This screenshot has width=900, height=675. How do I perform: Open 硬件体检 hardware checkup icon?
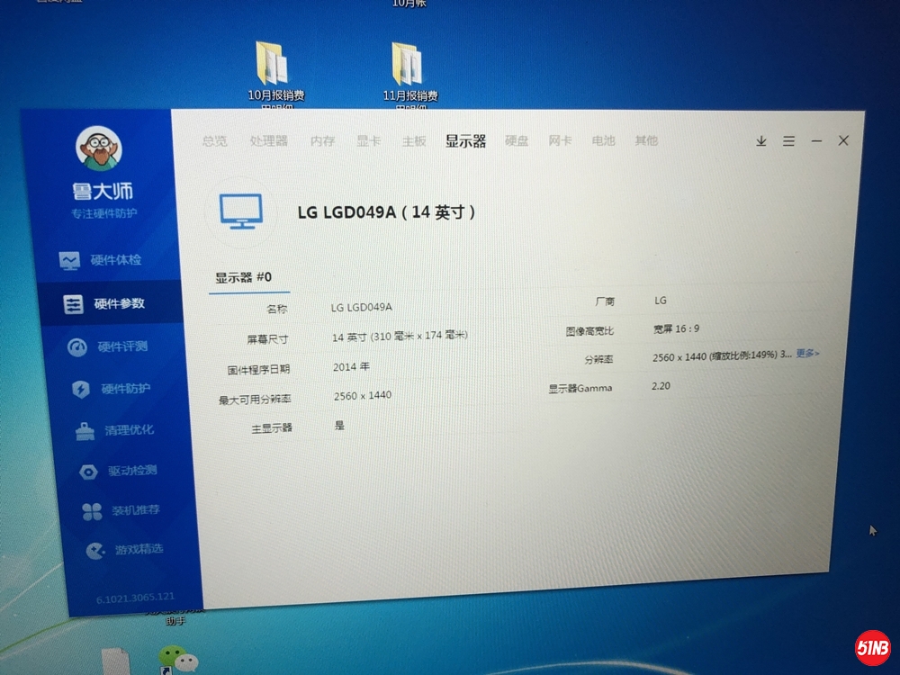[x=69, y=261]
